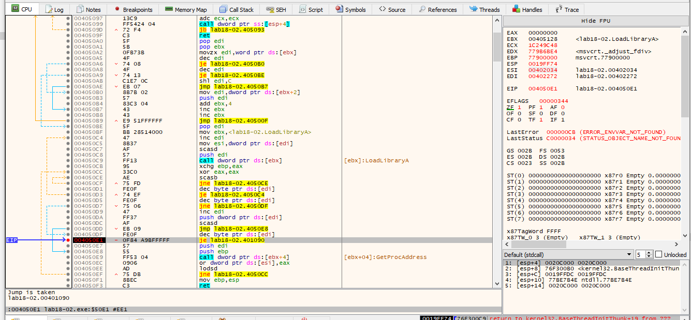This screenshot has height=320, width=691.
Task: Toggle breakpoint bullet at address 004050C9
Action: pos(68,160)
